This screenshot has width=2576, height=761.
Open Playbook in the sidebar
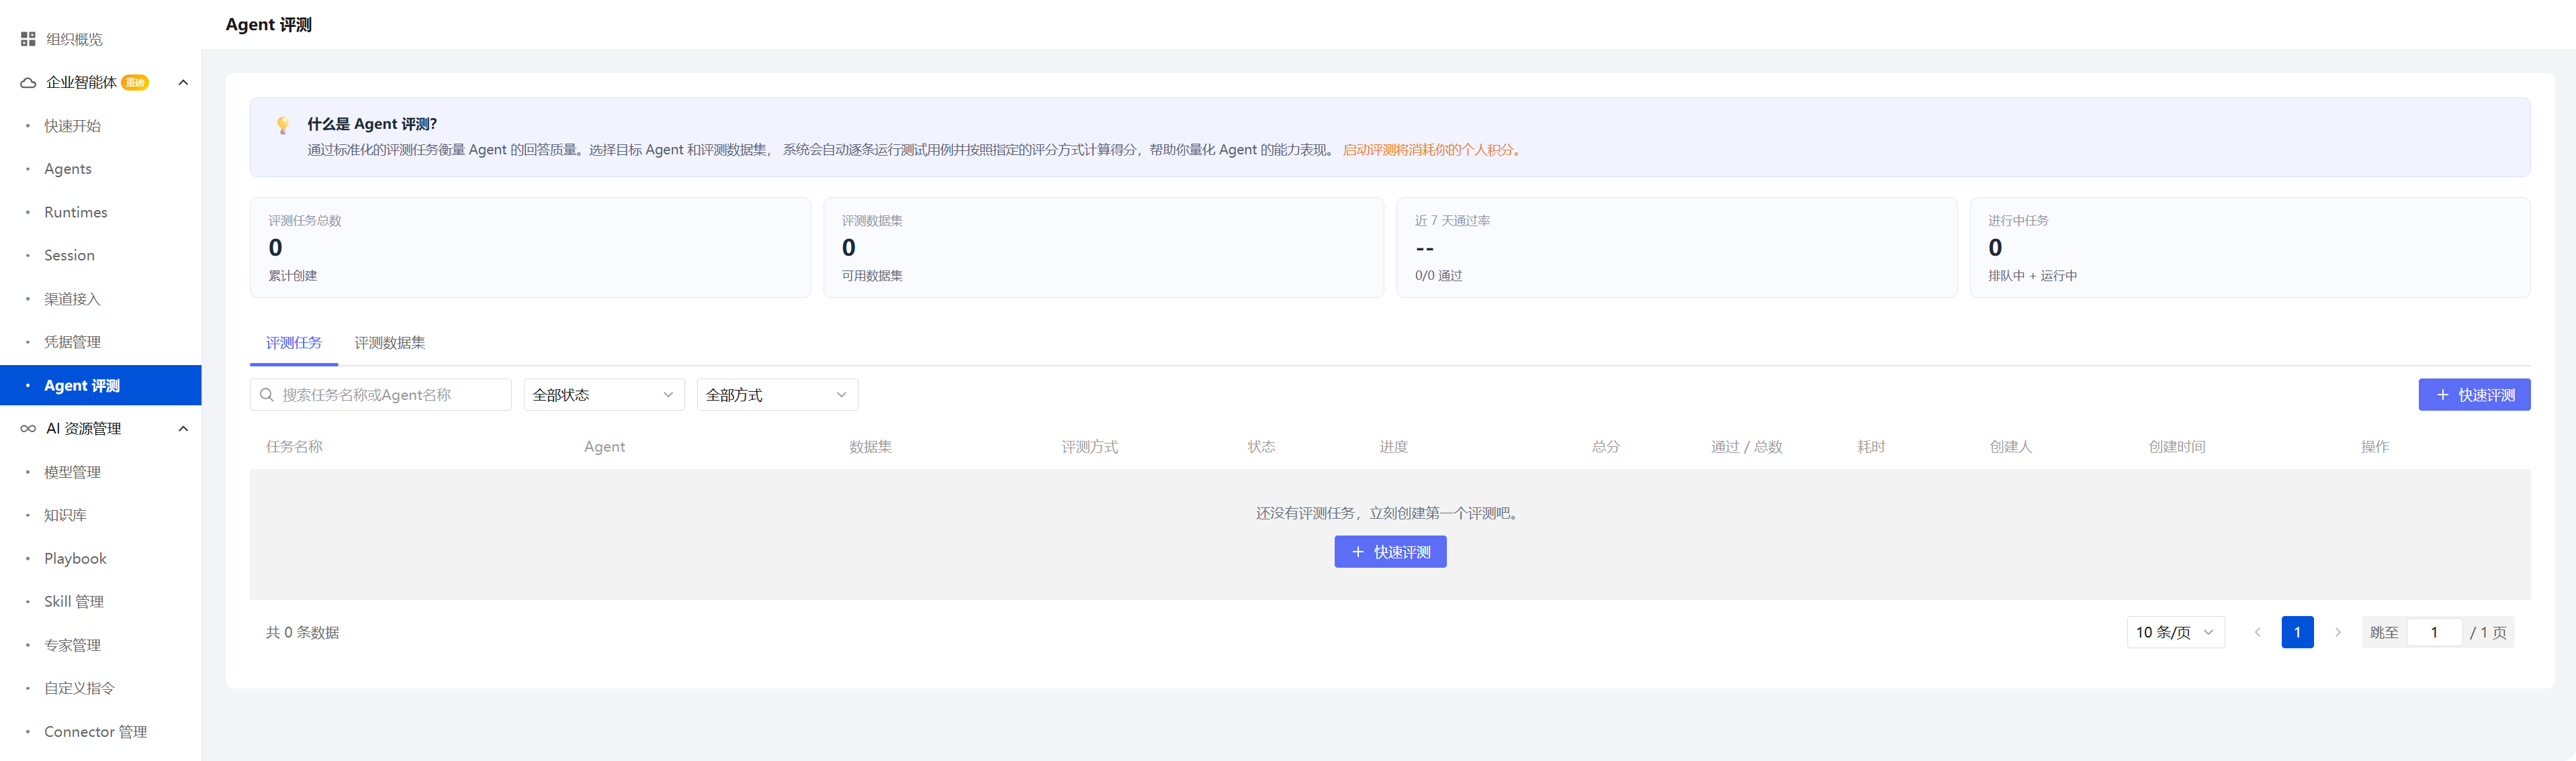point(75,558)
